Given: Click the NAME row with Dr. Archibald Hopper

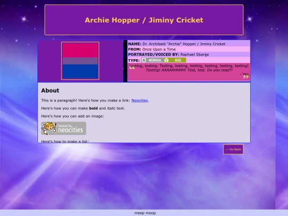Looking at the screenshot, I should pyautogui.click(x=189, y=44).
